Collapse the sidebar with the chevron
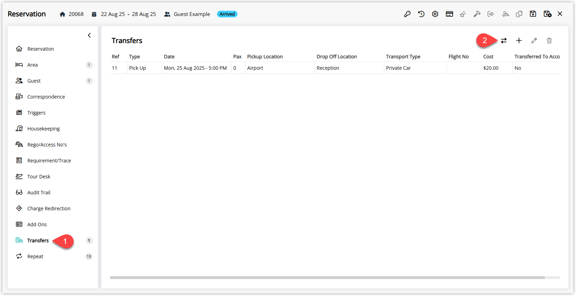The height and width of the screenshot is (296, 576). click(x=89, y=35)
